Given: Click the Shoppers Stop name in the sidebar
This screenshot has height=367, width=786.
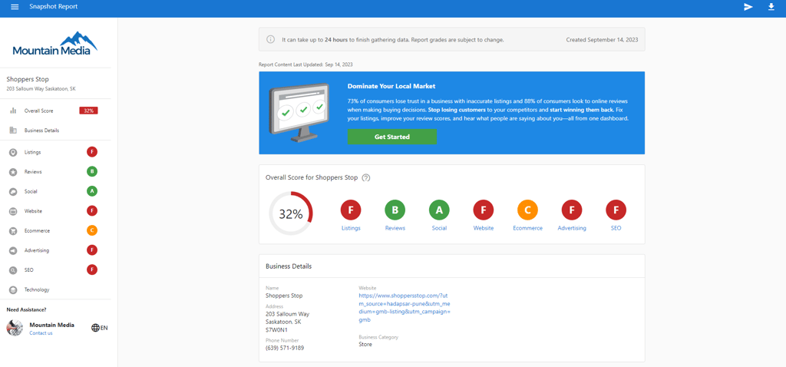Looking at the screenshot, I should 28,79.
